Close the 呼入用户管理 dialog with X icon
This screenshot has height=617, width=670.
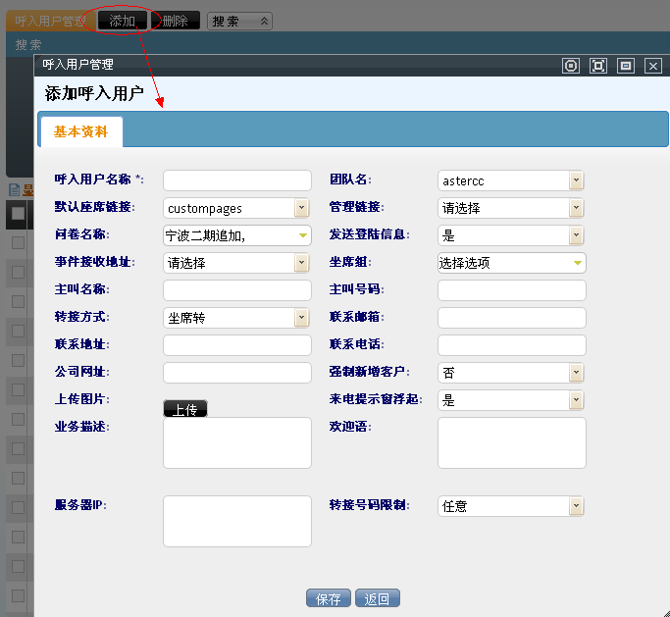pos(653,66)
